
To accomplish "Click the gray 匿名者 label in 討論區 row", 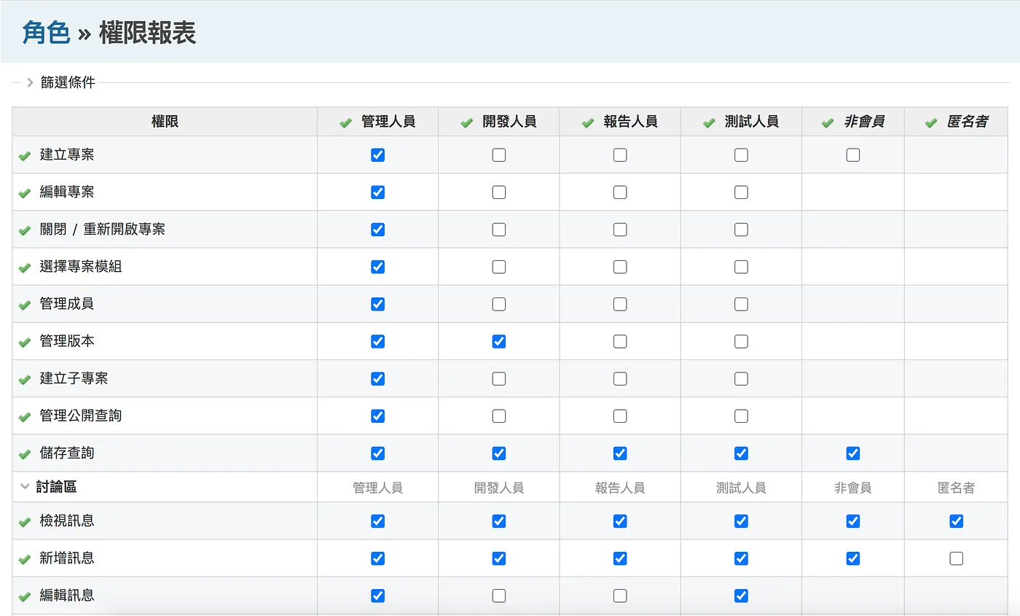I will point(957,488).
